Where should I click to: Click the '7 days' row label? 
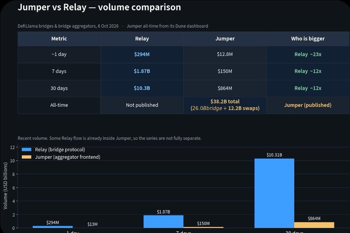pos(59,71)
